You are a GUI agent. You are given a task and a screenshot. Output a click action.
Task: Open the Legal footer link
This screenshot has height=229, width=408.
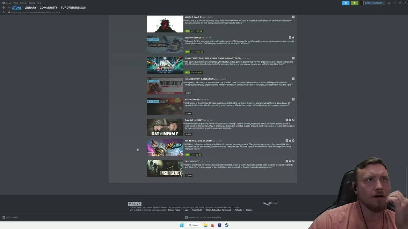pos(186,210)
